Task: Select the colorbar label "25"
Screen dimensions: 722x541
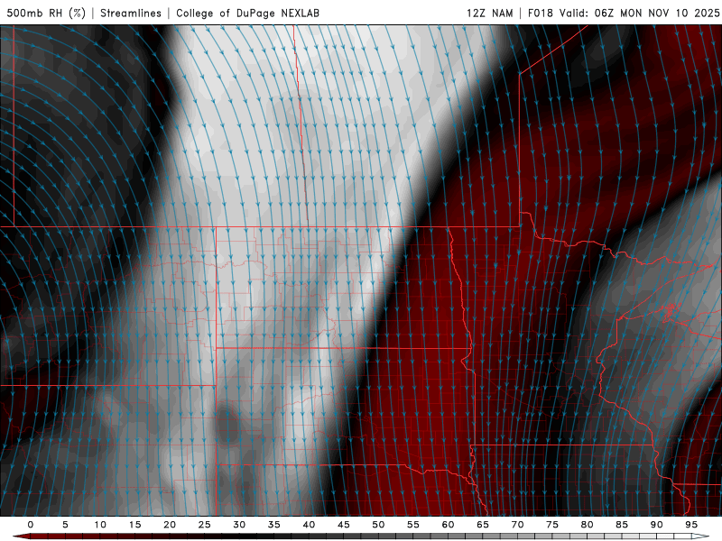Action: 205,525
